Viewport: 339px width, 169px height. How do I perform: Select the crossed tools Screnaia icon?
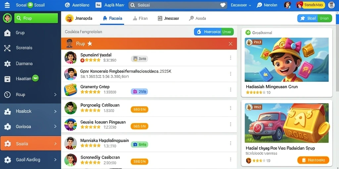7,48
